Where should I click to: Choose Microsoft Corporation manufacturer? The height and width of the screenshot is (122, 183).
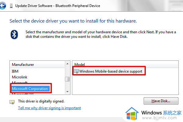point(30,89)
